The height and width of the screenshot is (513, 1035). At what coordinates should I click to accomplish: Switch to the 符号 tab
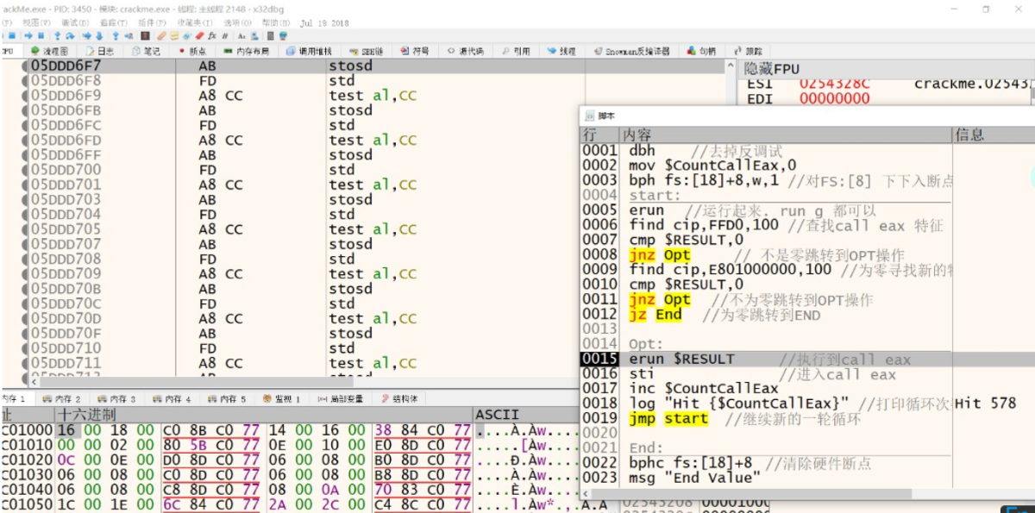415,52
